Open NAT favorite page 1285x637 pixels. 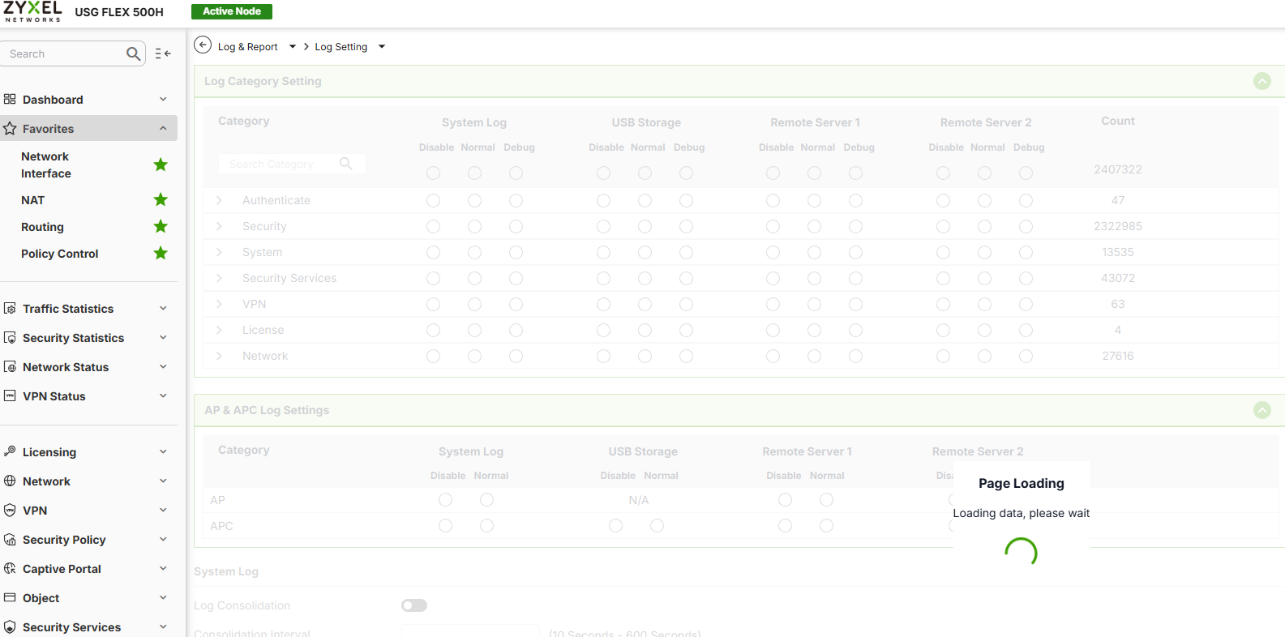click(32, 200)
